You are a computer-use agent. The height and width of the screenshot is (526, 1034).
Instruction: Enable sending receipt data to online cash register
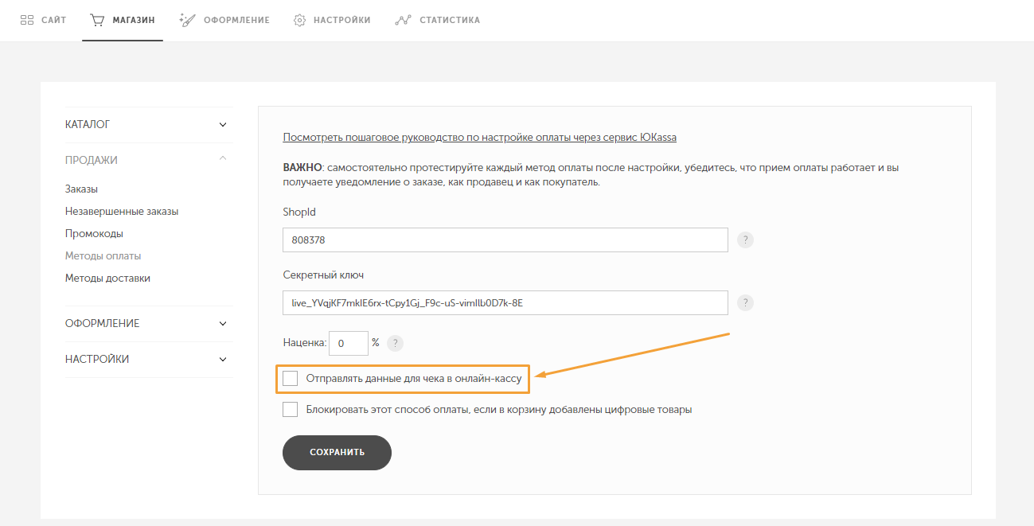pyautogui.click(x=291, y=379)
